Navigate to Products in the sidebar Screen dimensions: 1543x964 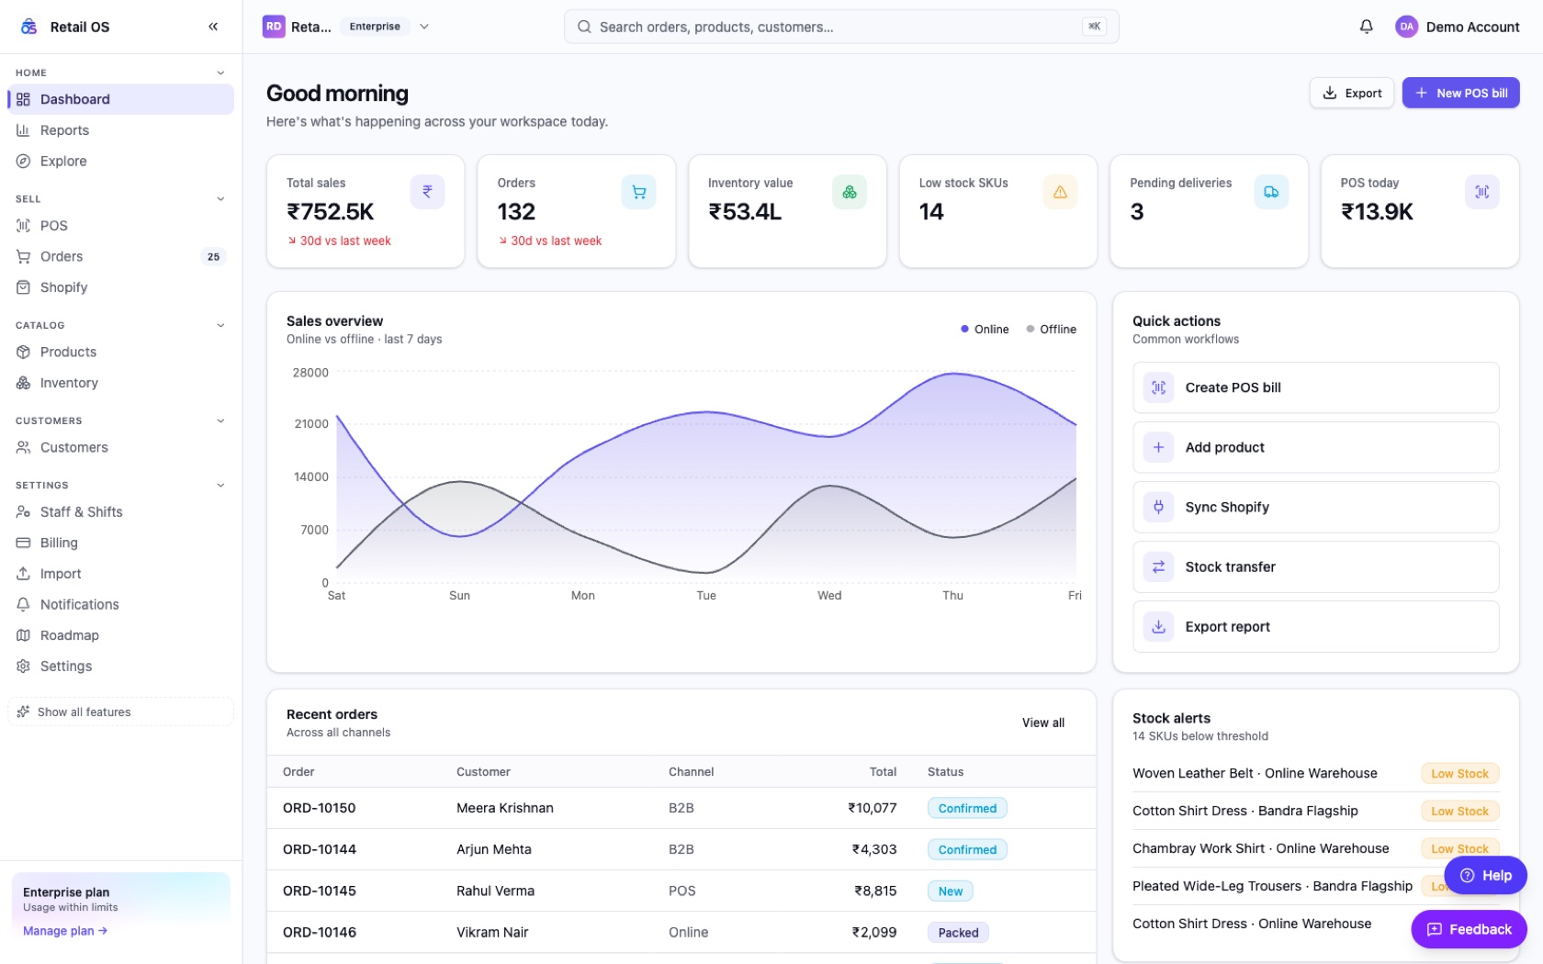[x=120, y=352]
